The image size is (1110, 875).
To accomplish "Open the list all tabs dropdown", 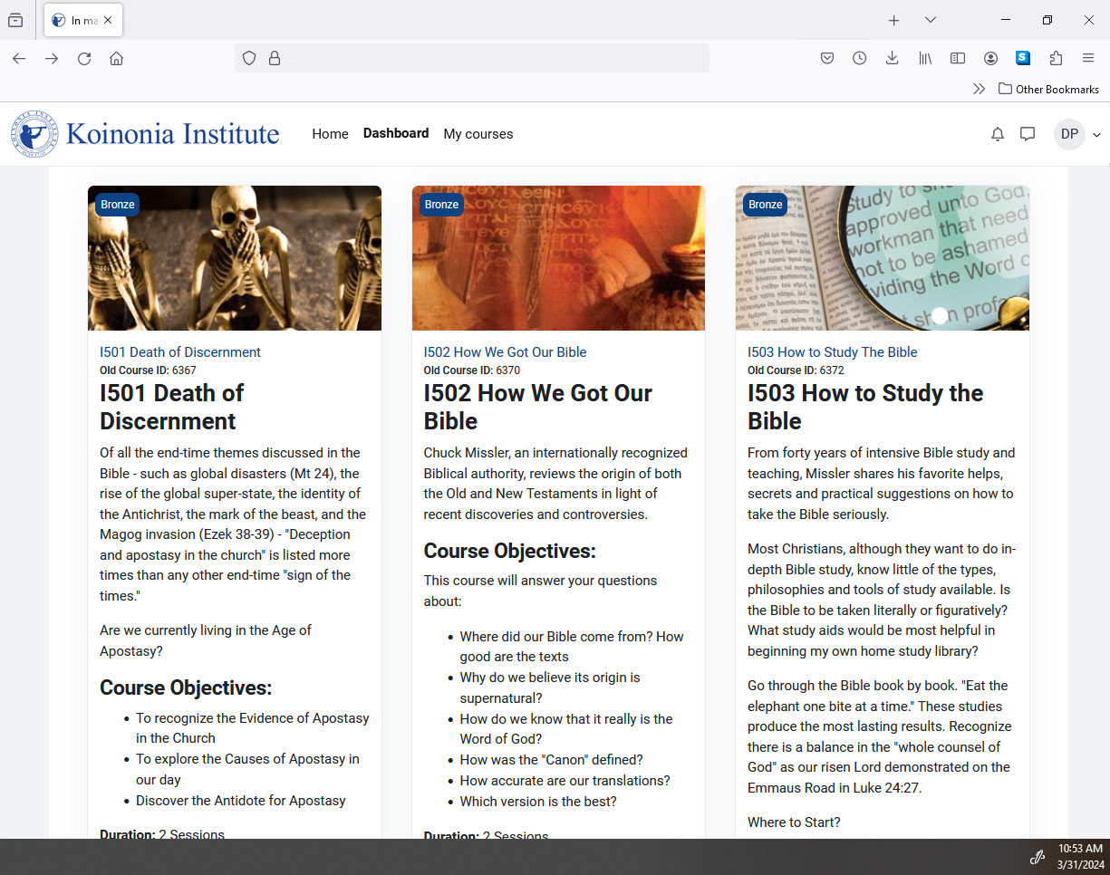I will click(x=930, y=20).
